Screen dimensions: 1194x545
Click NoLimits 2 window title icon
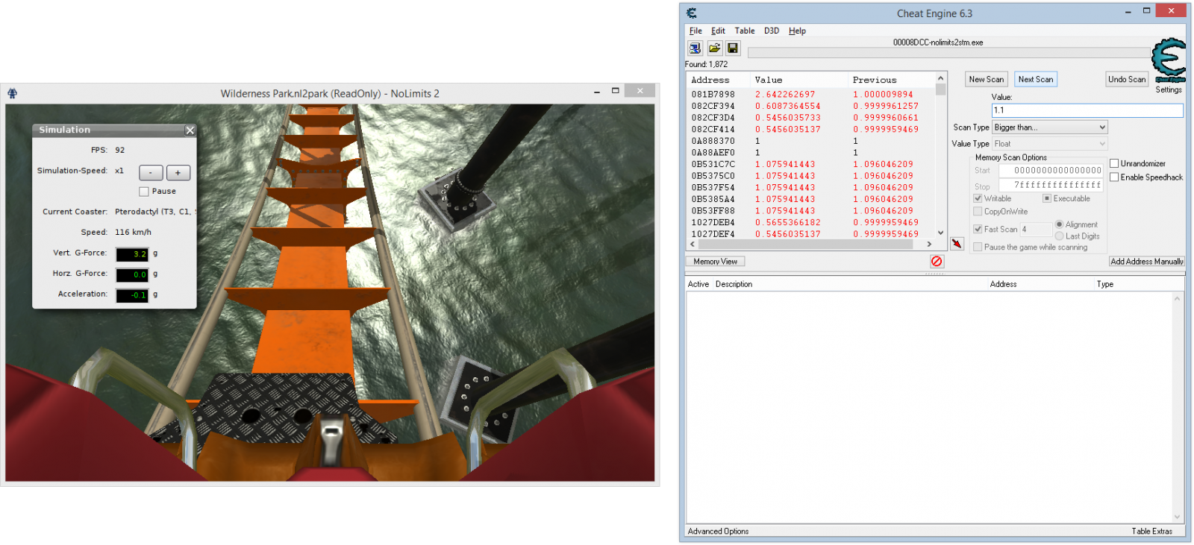click(x=12, y=93)
